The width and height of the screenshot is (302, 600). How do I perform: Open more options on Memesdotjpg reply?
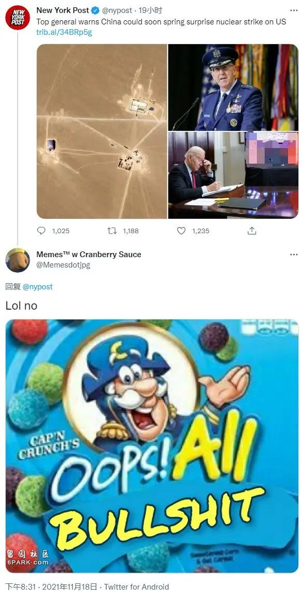[294, 255]
